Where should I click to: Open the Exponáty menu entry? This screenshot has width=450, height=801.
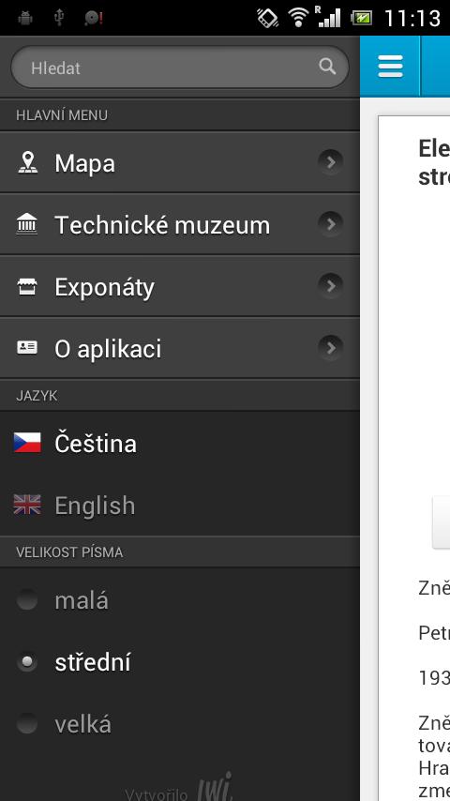click(180, 286)
